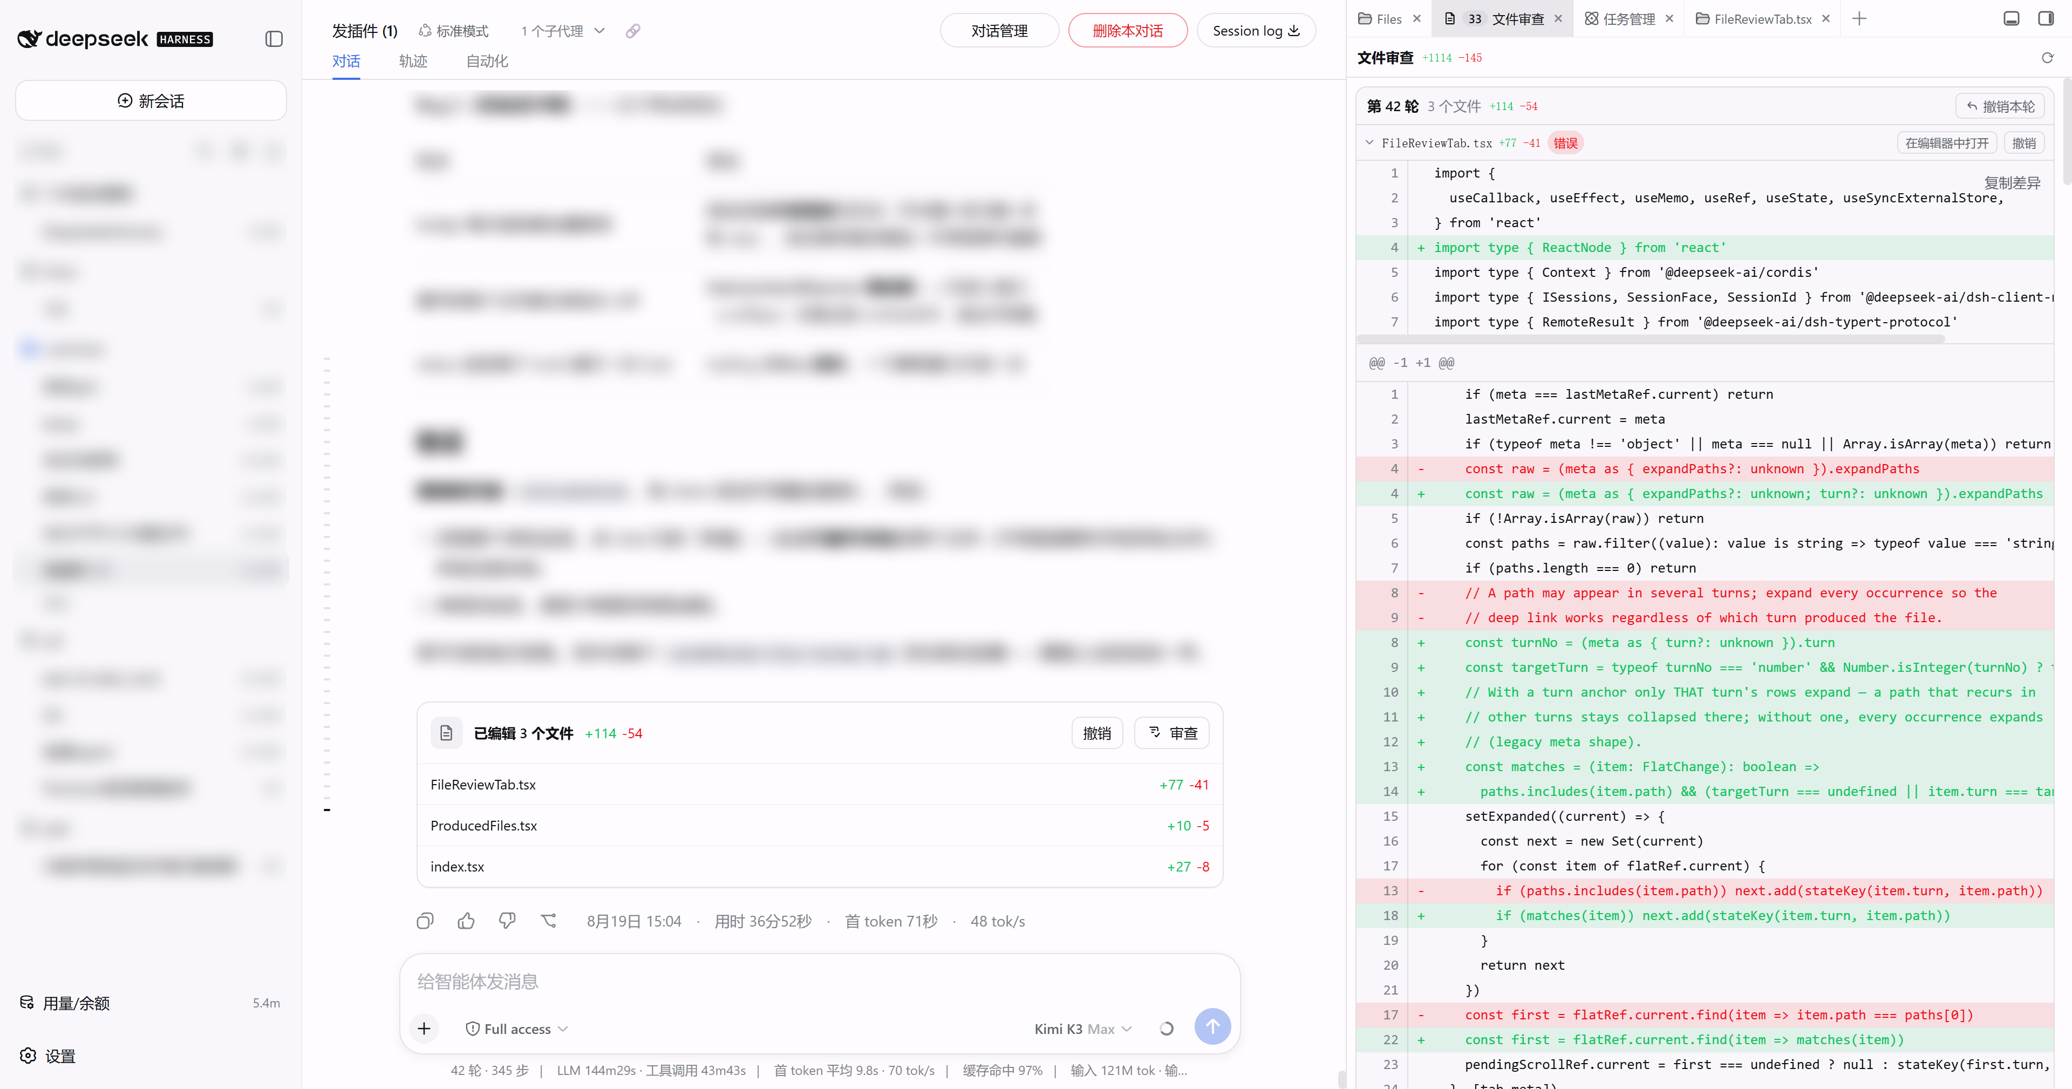Image resolution: width=2072 pixels, height=1089 pixels.
Task: Open index.tsx row in edited files list
Action: click(x=820, y=866)
